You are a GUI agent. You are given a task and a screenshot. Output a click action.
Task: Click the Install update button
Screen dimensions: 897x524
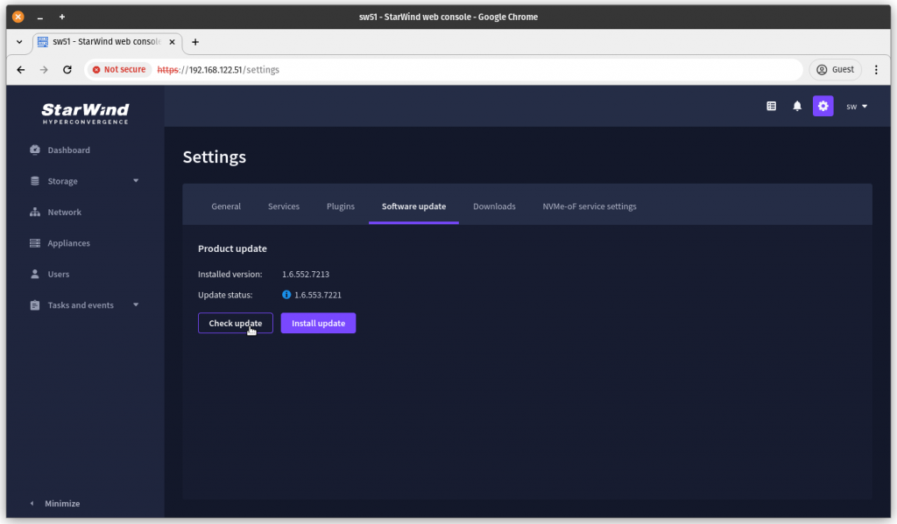point(318,323)
